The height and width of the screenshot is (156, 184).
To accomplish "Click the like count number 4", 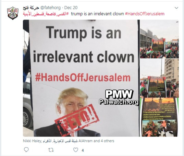I will tap(83, 150).
